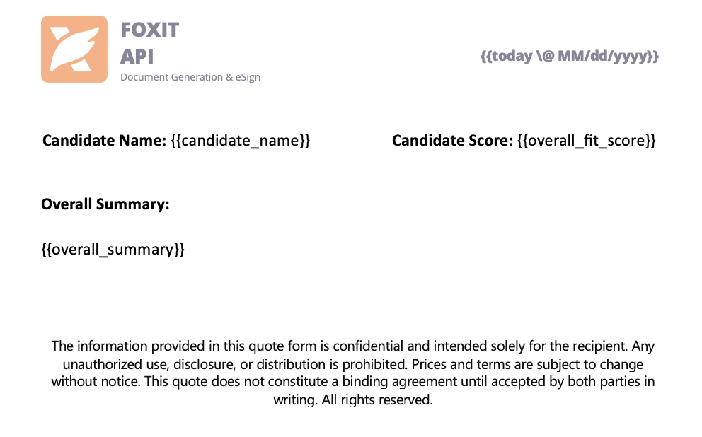Click the overall_summary placeholder text
This screenshot has width=702, height=437.
click(x=113, y=249)
